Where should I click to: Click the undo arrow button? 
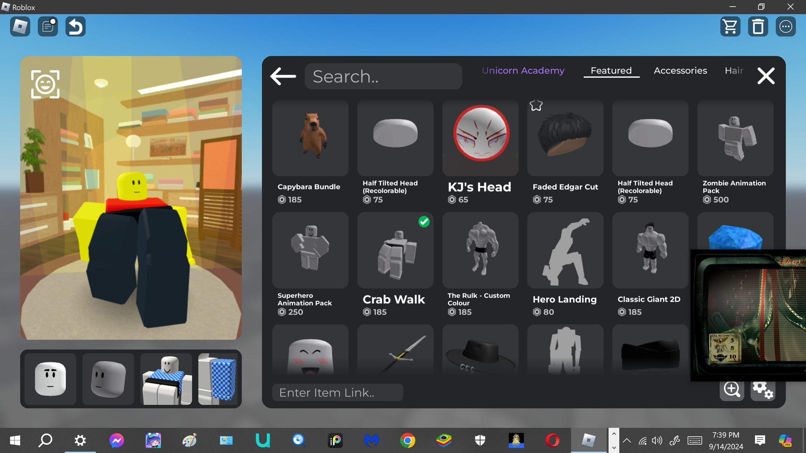76,26
